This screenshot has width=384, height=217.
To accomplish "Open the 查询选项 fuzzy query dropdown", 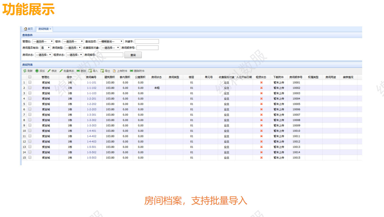I will 110,41.
